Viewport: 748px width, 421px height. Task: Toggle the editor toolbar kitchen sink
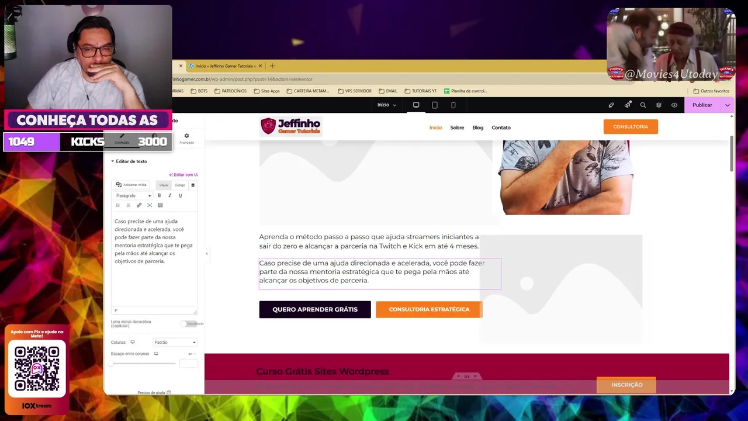coord(160,205)
